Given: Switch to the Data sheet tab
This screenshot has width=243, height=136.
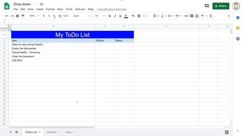Looking at the screenshot, I should pyautogui.click(x=68, y=132).
